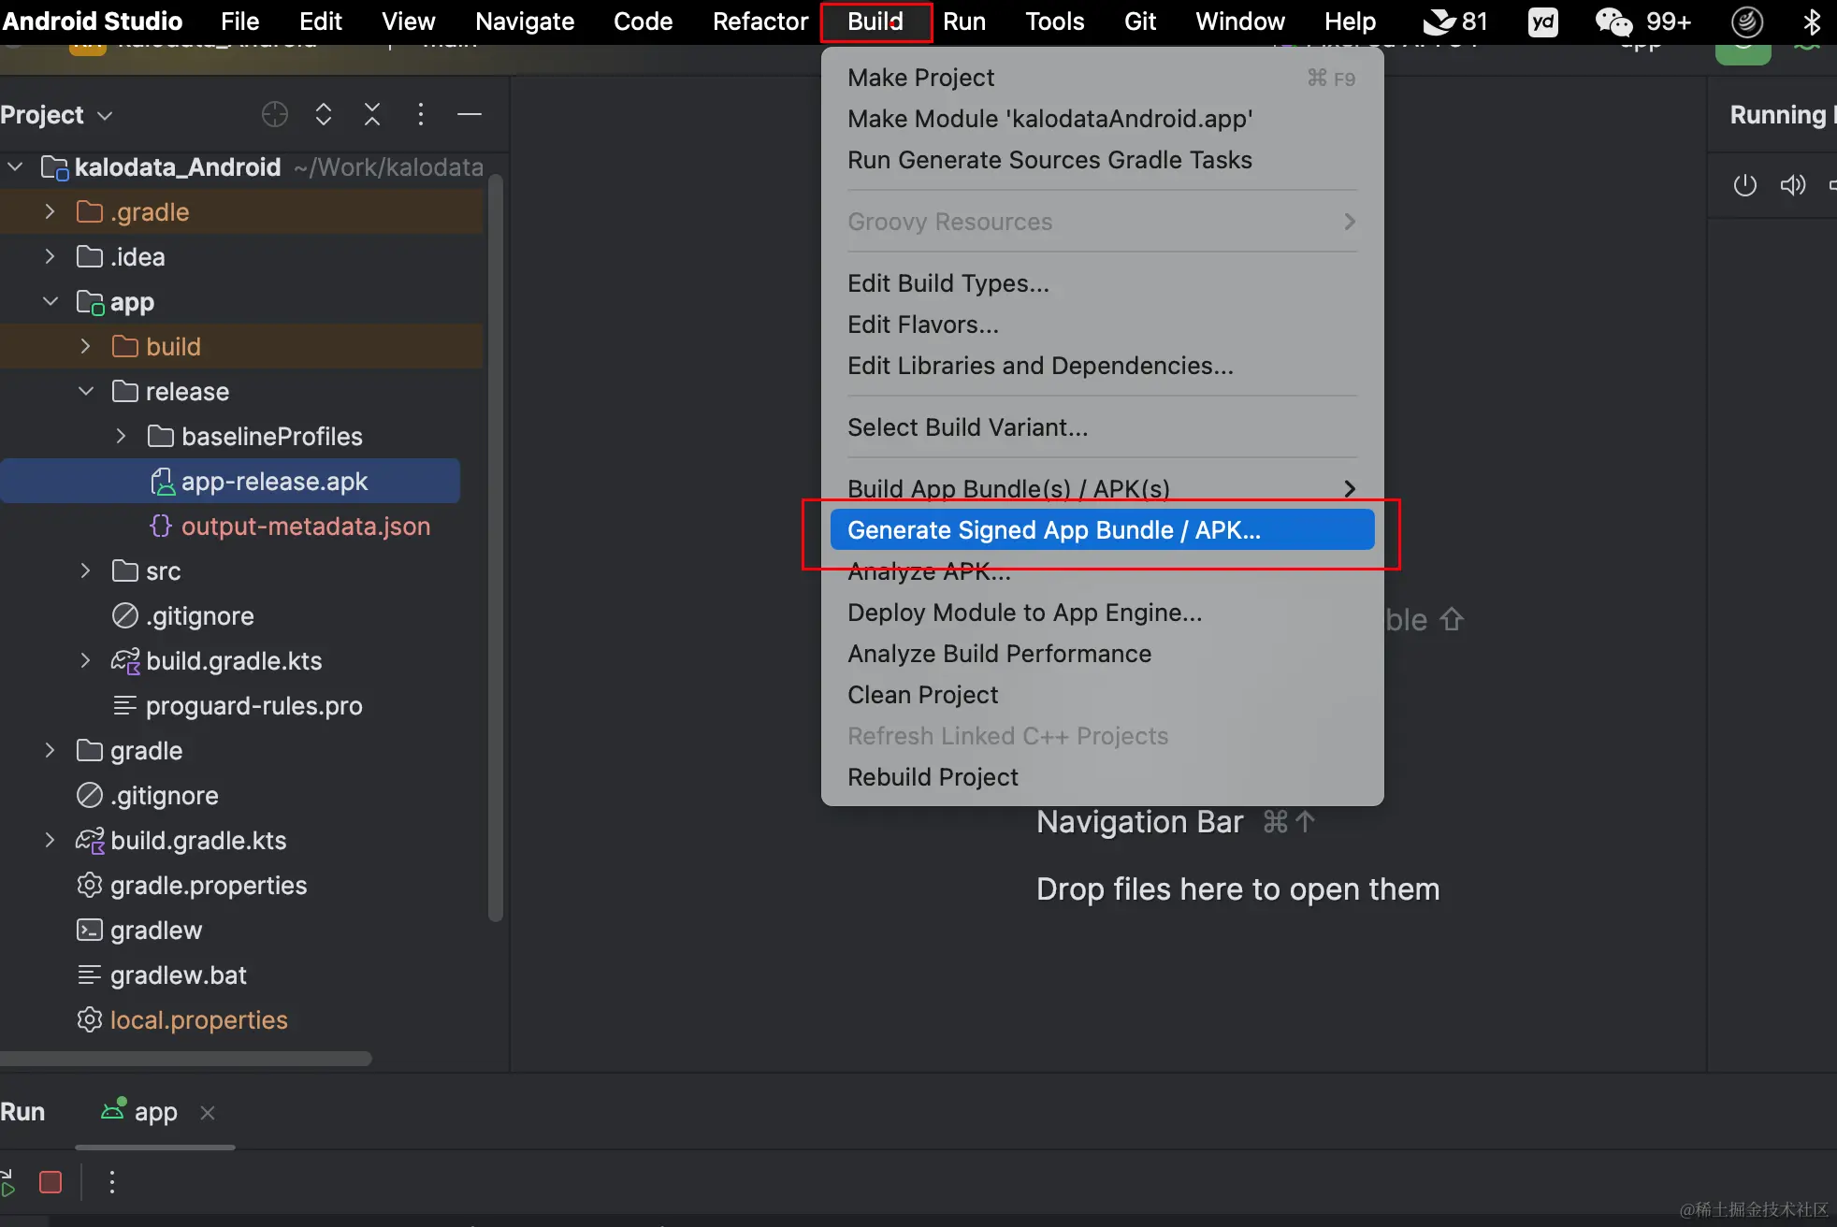Collapse the app module folder

pos(51,302)
